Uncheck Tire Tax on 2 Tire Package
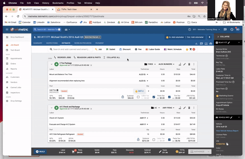This screenshot has height=159, width=245. [169, 97]
